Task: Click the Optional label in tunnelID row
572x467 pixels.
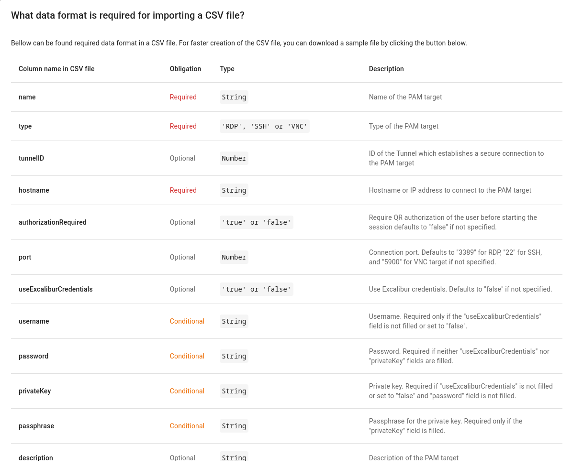Action: [x=182, y=158]
